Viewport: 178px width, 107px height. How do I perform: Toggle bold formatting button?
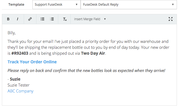[x=8, y=19]
